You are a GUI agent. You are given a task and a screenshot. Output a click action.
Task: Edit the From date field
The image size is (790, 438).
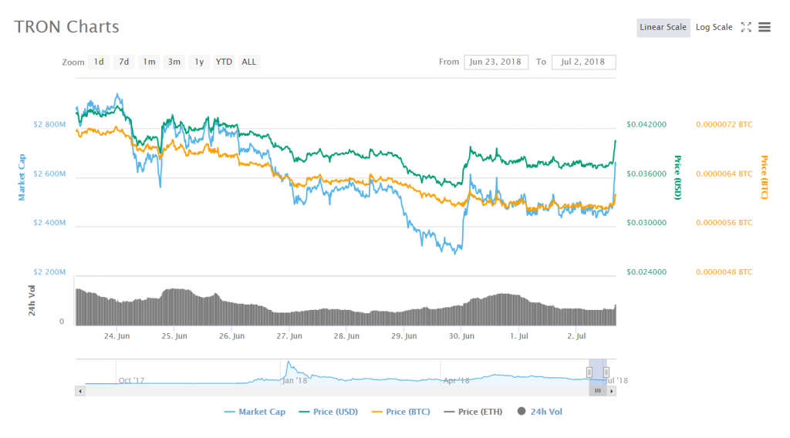click(496, 62)
